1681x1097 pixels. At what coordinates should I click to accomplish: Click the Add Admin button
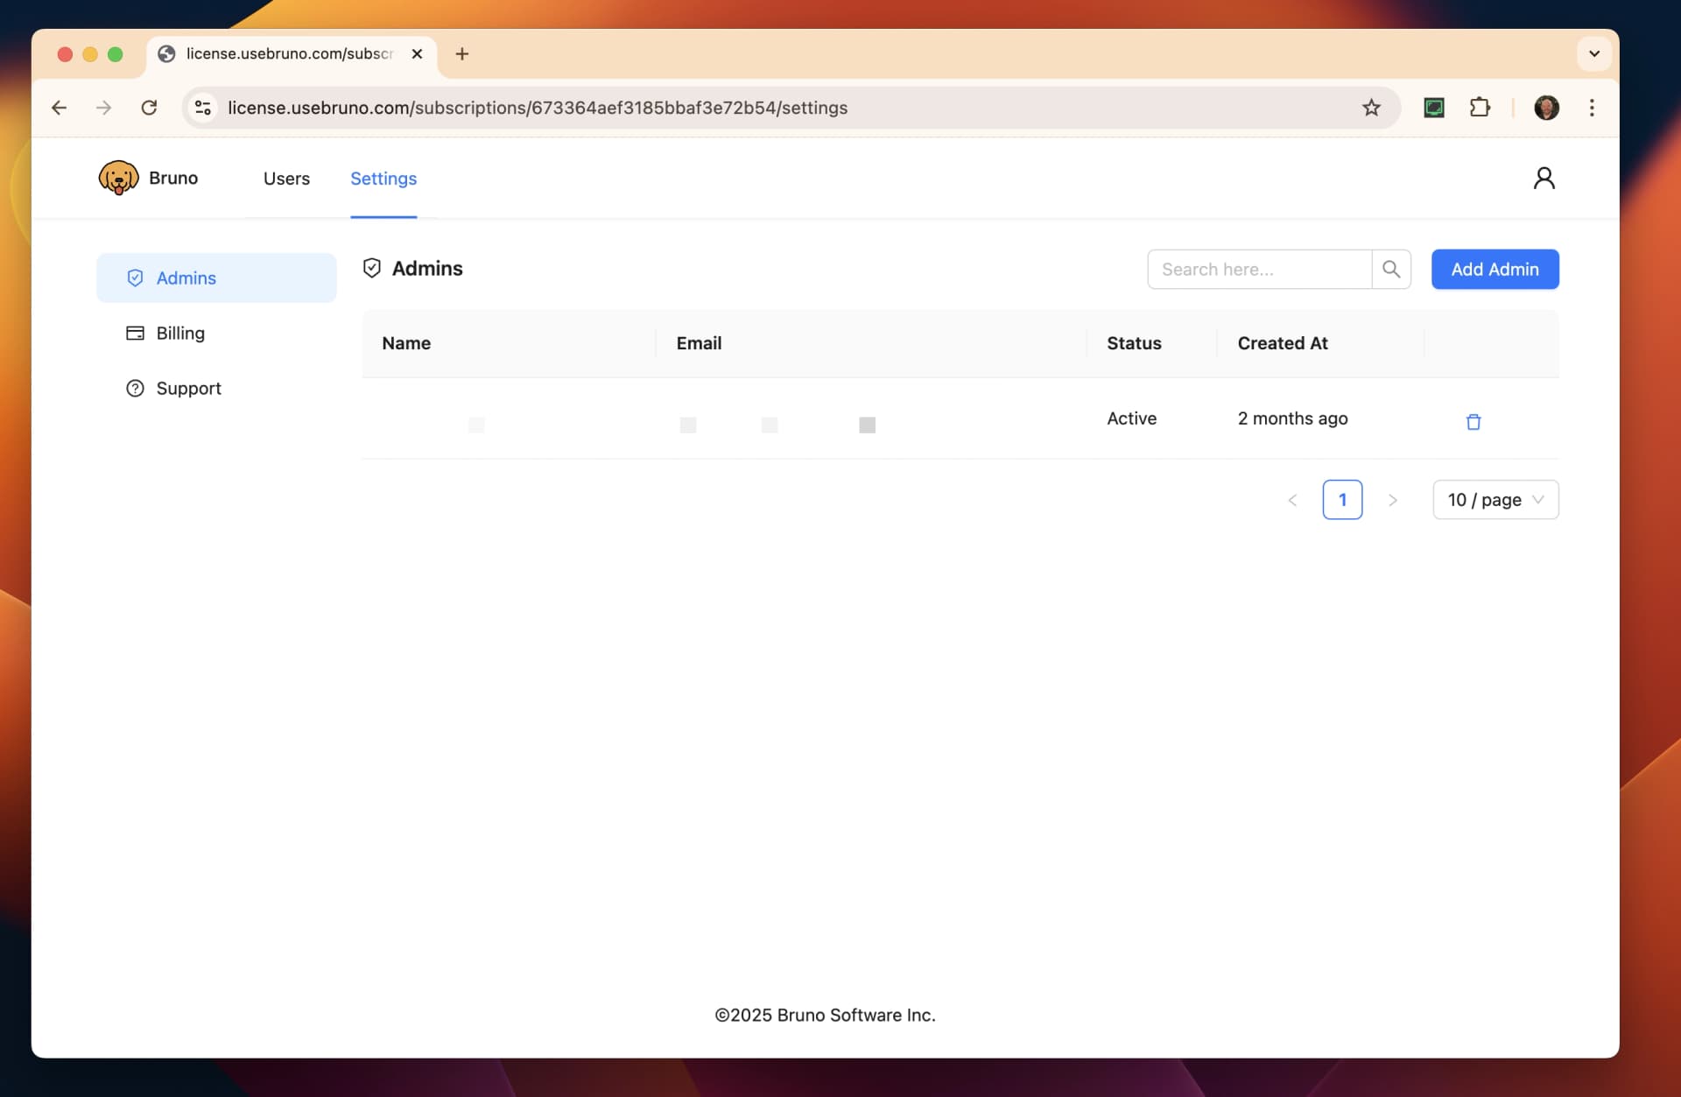pos(1494,269)
